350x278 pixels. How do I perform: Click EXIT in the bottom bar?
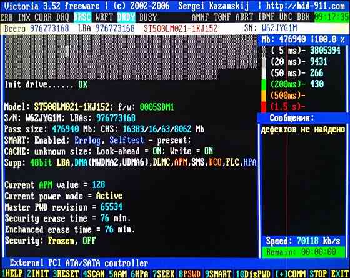click(x=339, y=274)
